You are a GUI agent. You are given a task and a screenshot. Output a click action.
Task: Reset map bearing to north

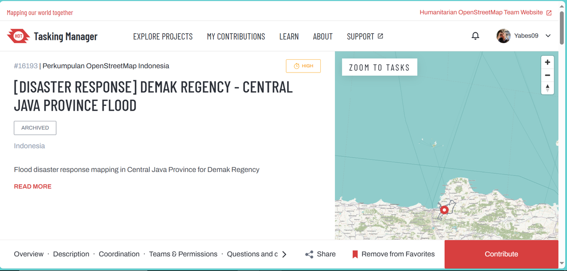(548, 88)
